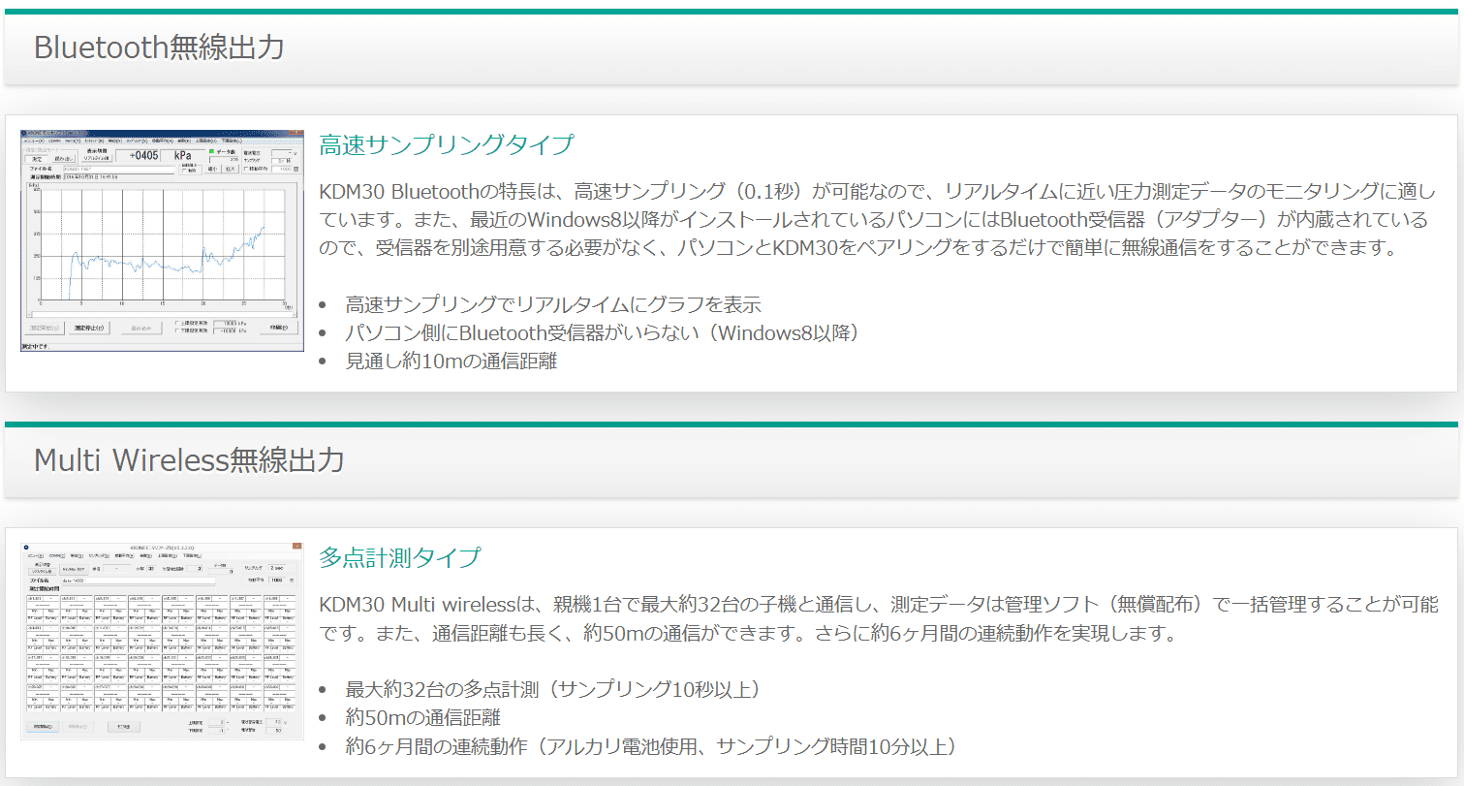This screenshot has height=786, width=1464.
Task: Click the 高速サンプリングタイプ heading
Action: click(x=447, y=145)
